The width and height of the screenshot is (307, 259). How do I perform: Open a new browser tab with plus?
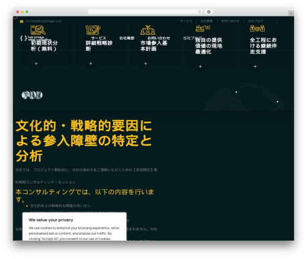(x=291, y=13)
